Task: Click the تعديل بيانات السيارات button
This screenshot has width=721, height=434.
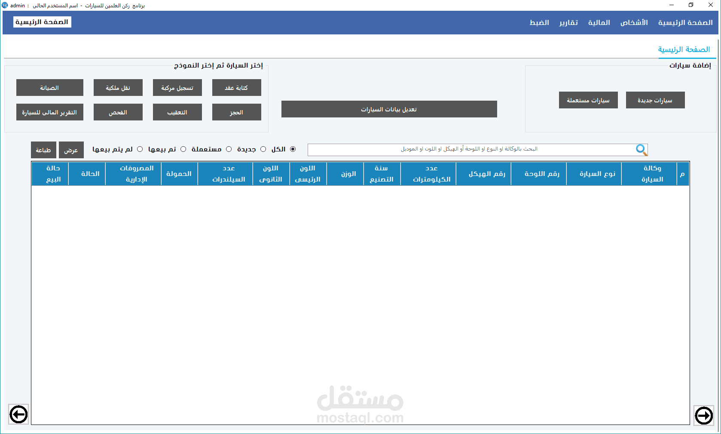Action: pos(389,109)
